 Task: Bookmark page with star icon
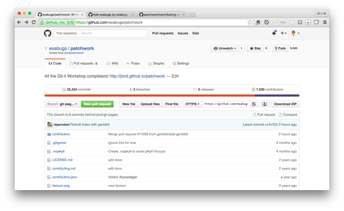pyautogui.click(x=250, y=22)
